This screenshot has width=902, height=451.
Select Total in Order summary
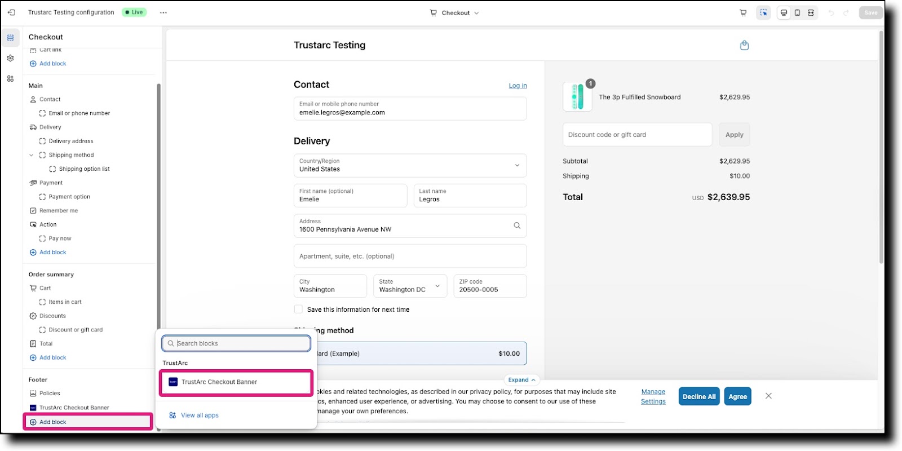pyautogui.click(x=46, y=344)
